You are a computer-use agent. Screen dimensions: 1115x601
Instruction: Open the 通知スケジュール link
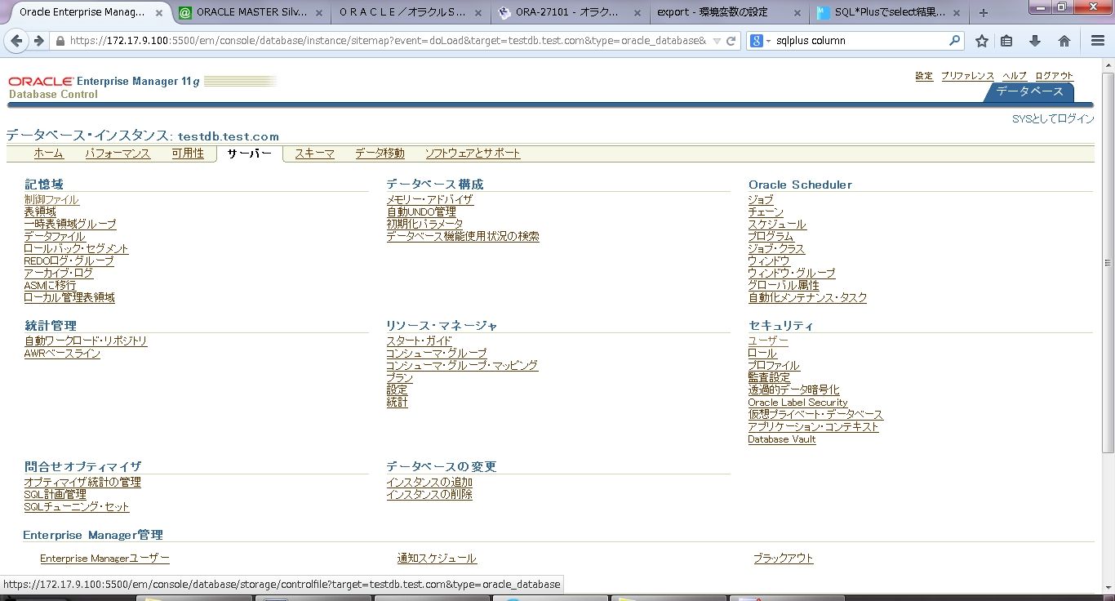[437, 558]
